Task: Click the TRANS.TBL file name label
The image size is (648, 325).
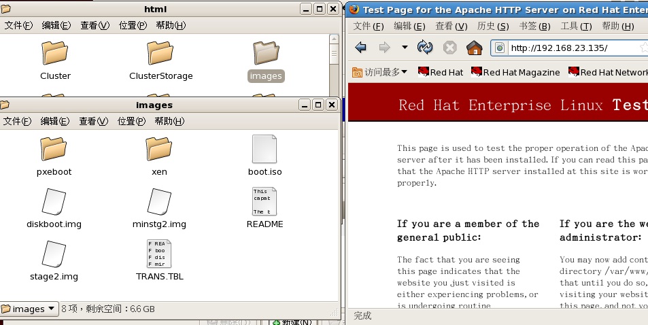Action: pyautogui.click(x=160, y=277)
